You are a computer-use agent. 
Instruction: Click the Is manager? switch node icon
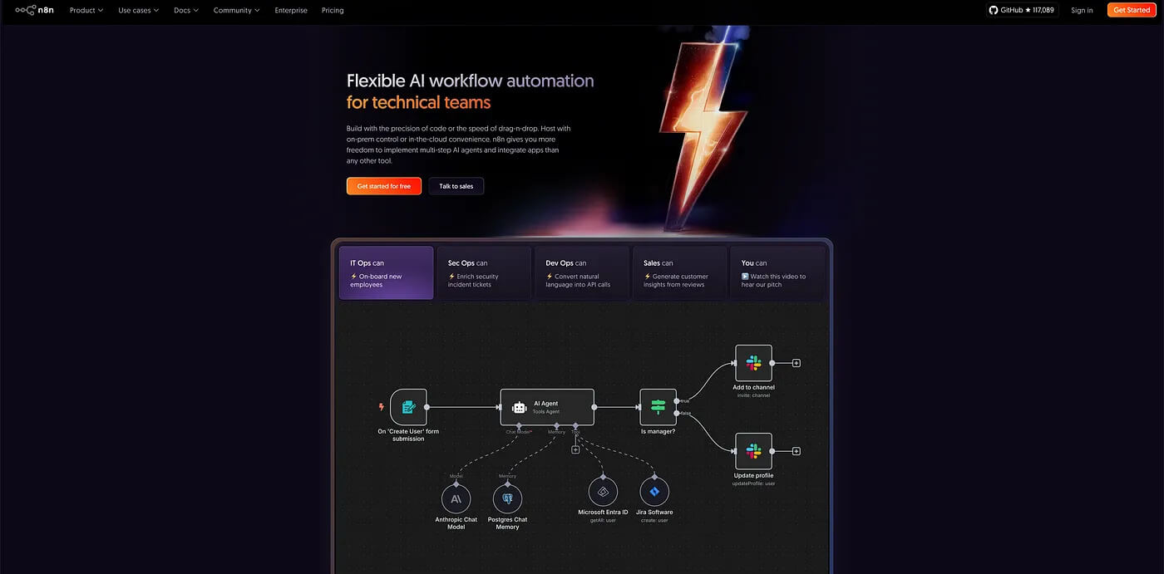[x=658, y=407]
